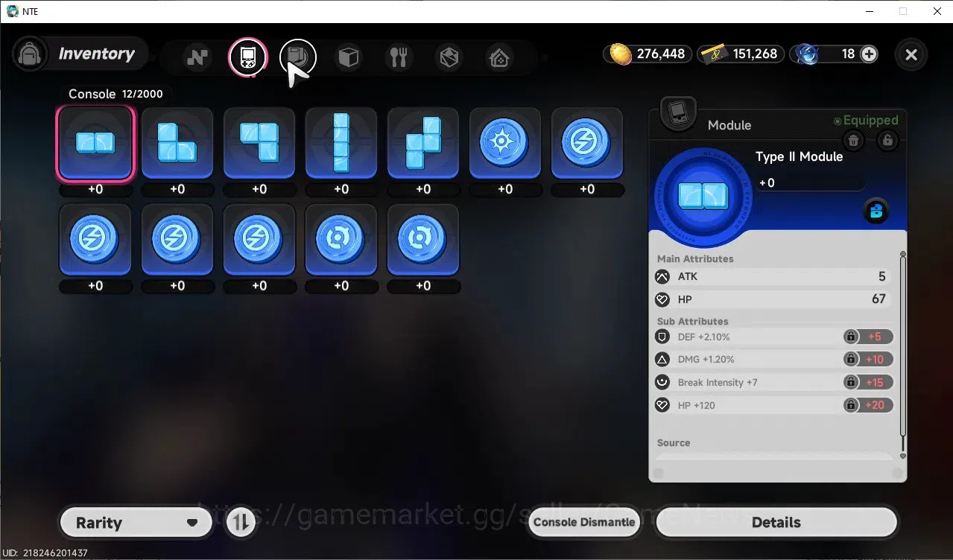
Task: Click the 151,268 ticket amount
Action: click(x=755, y=54)
